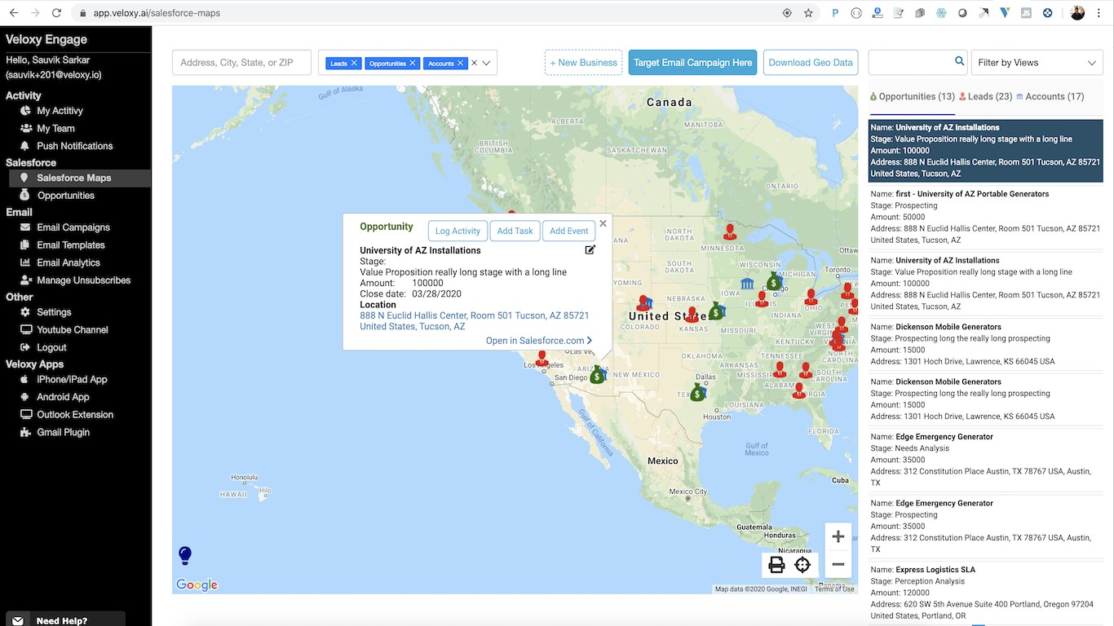Image resolution: width=1114 pixels, height=626 pixels.
Task: Select the blue bank account marker in Iowa
Action: [x=747, y=283]
